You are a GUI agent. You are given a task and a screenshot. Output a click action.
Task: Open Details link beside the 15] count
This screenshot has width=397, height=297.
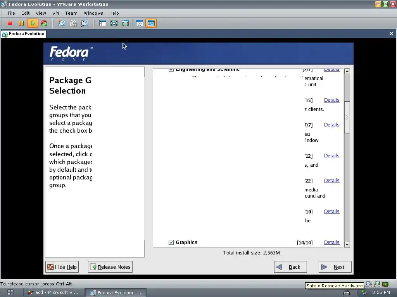(332, 100)
